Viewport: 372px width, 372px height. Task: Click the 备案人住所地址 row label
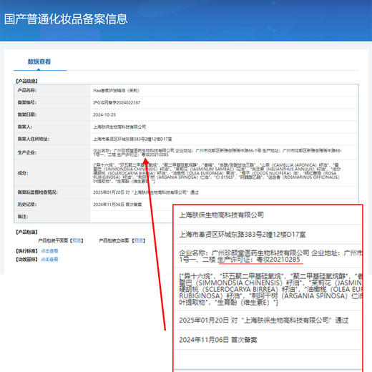pos(34,139)
